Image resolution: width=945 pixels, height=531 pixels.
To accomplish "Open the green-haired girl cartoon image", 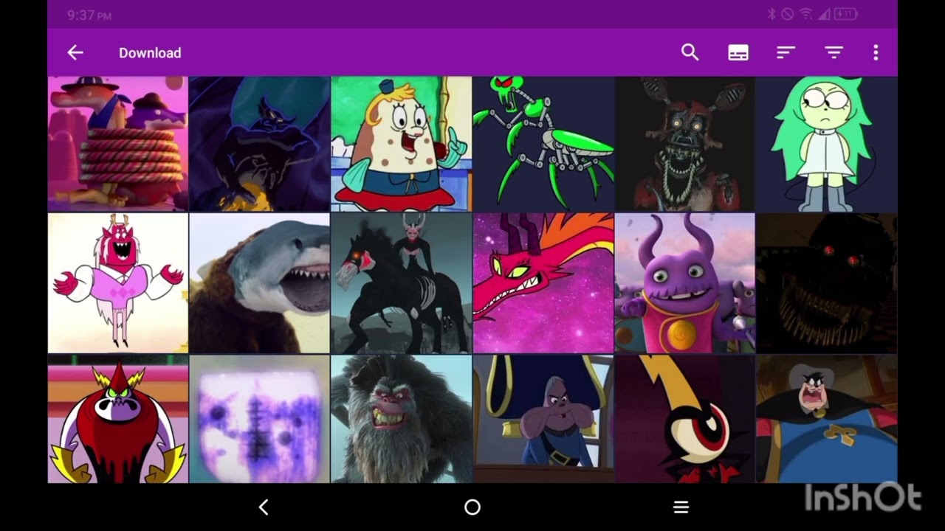I will click(827, 144).
